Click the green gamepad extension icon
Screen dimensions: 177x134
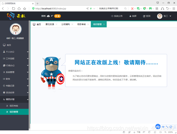click(x=150, y=8)
